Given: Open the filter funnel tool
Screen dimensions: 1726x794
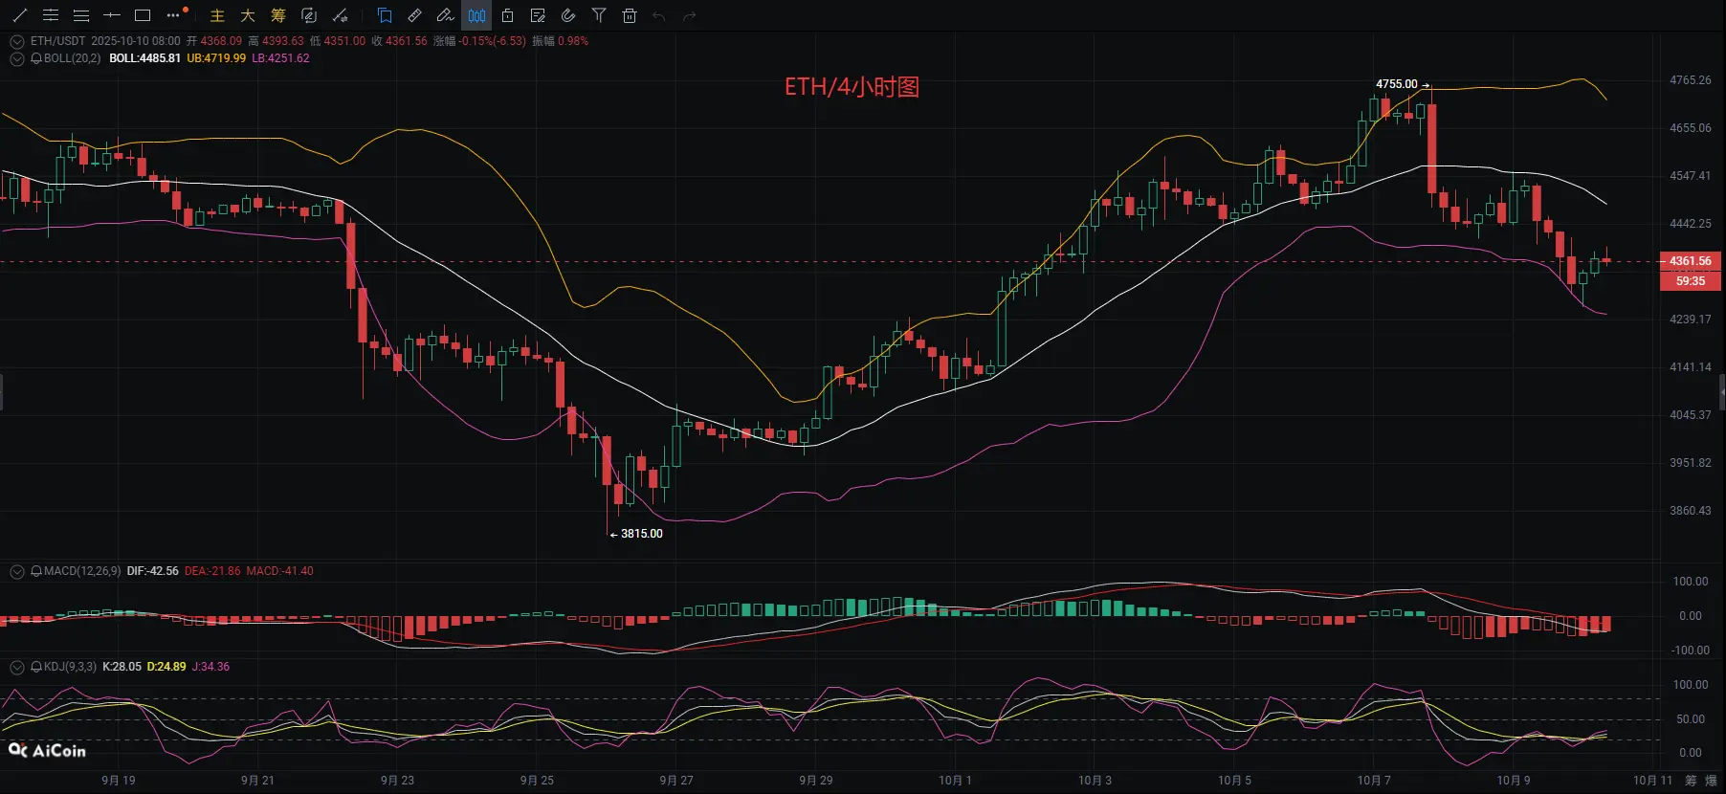Looking at the screenshot, I should pyautogui.click(x=599, y=15).
